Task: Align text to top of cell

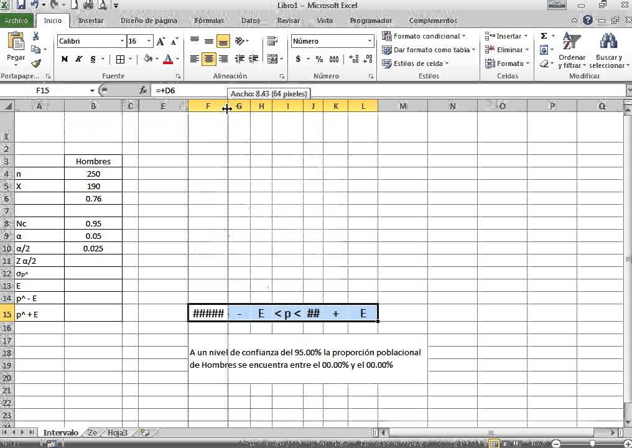Action: pyautogui.click(x=194, y=40)
